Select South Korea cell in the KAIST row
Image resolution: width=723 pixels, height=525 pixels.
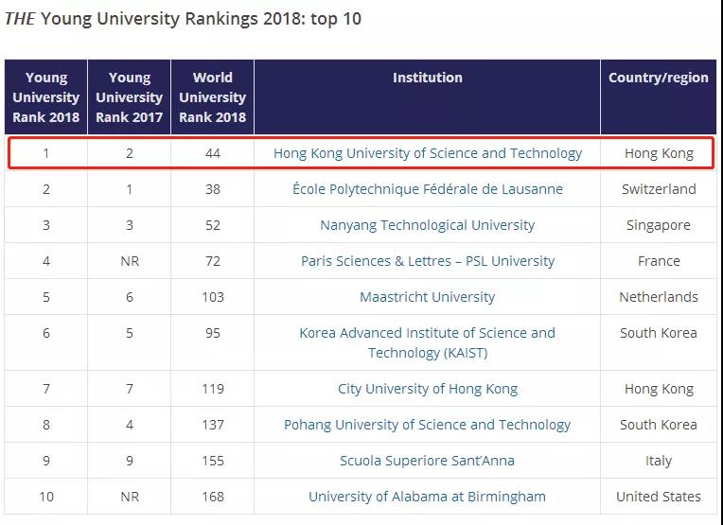coord(659,343)
